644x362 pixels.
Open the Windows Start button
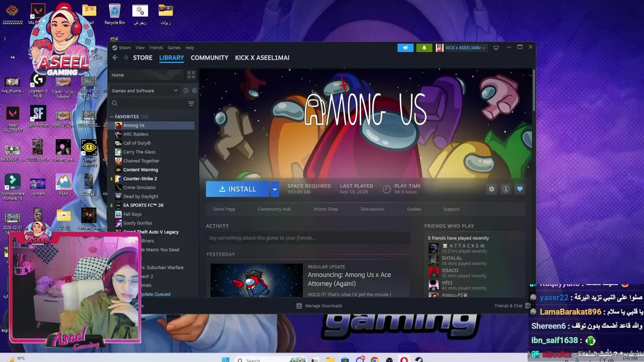225,359
